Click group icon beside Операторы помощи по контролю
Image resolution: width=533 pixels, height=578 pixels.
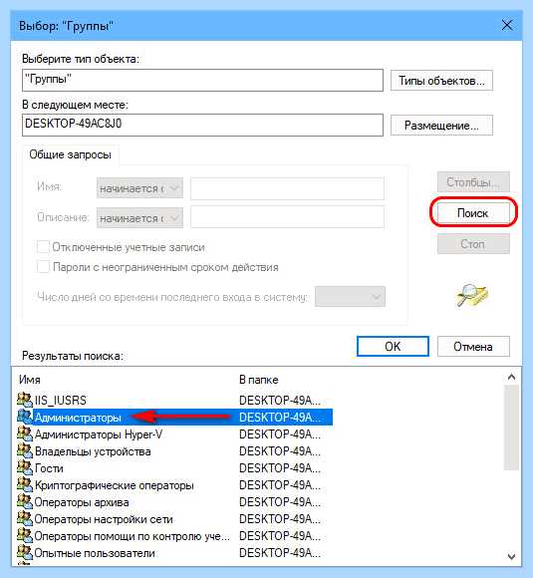click(25, 535)
